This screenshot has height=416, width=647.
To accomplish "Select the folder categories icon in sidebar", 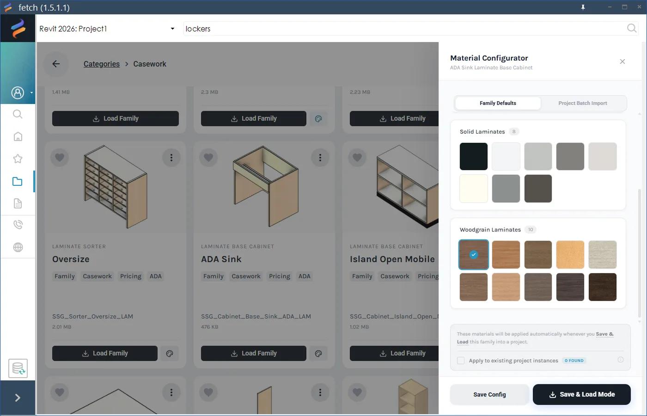I will click(x=18, y=181).
